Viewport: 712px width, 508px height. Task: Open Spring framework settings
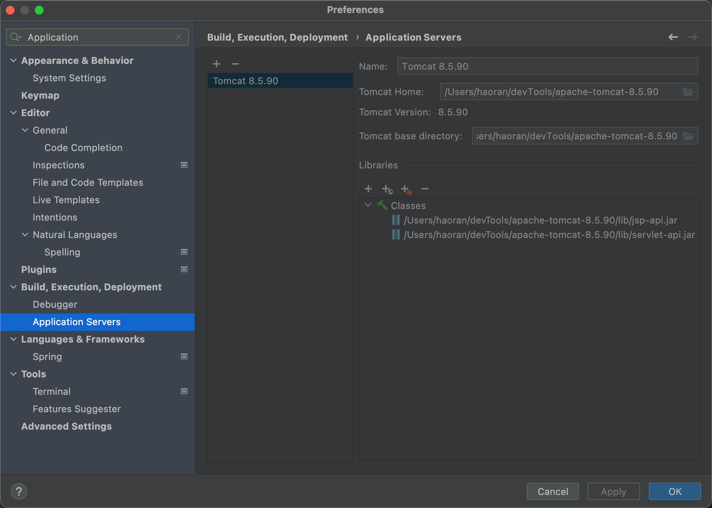point(47,357)
